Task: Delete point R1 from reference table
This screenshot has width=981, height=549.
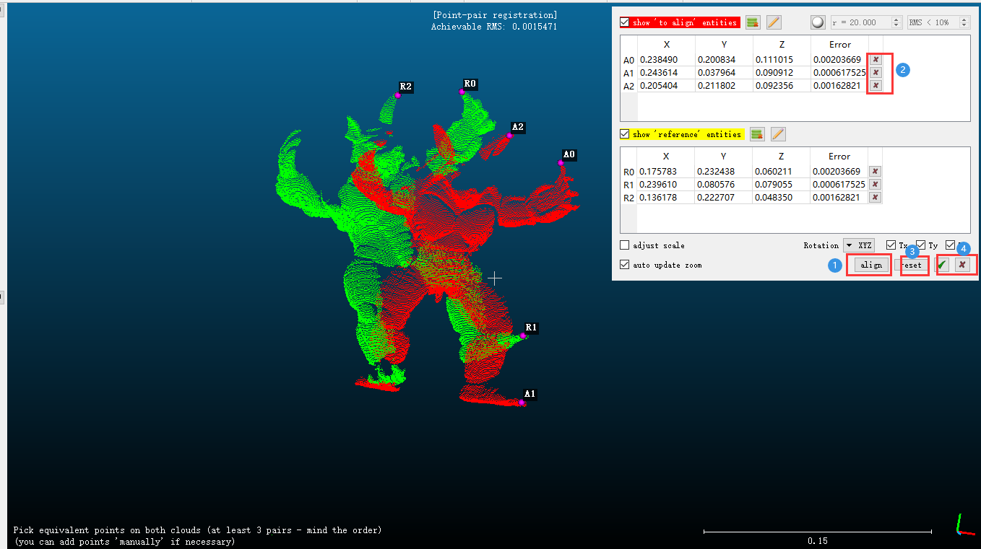Action: tap(875, 184)
